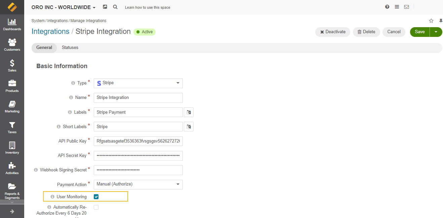The width and height of the screenshot is (443, 218).
Task: Pin the page using the pin icon
Action: coord(441,21)
